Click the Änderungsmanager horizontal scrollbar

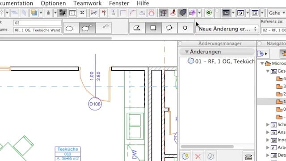tap(207, 147)
